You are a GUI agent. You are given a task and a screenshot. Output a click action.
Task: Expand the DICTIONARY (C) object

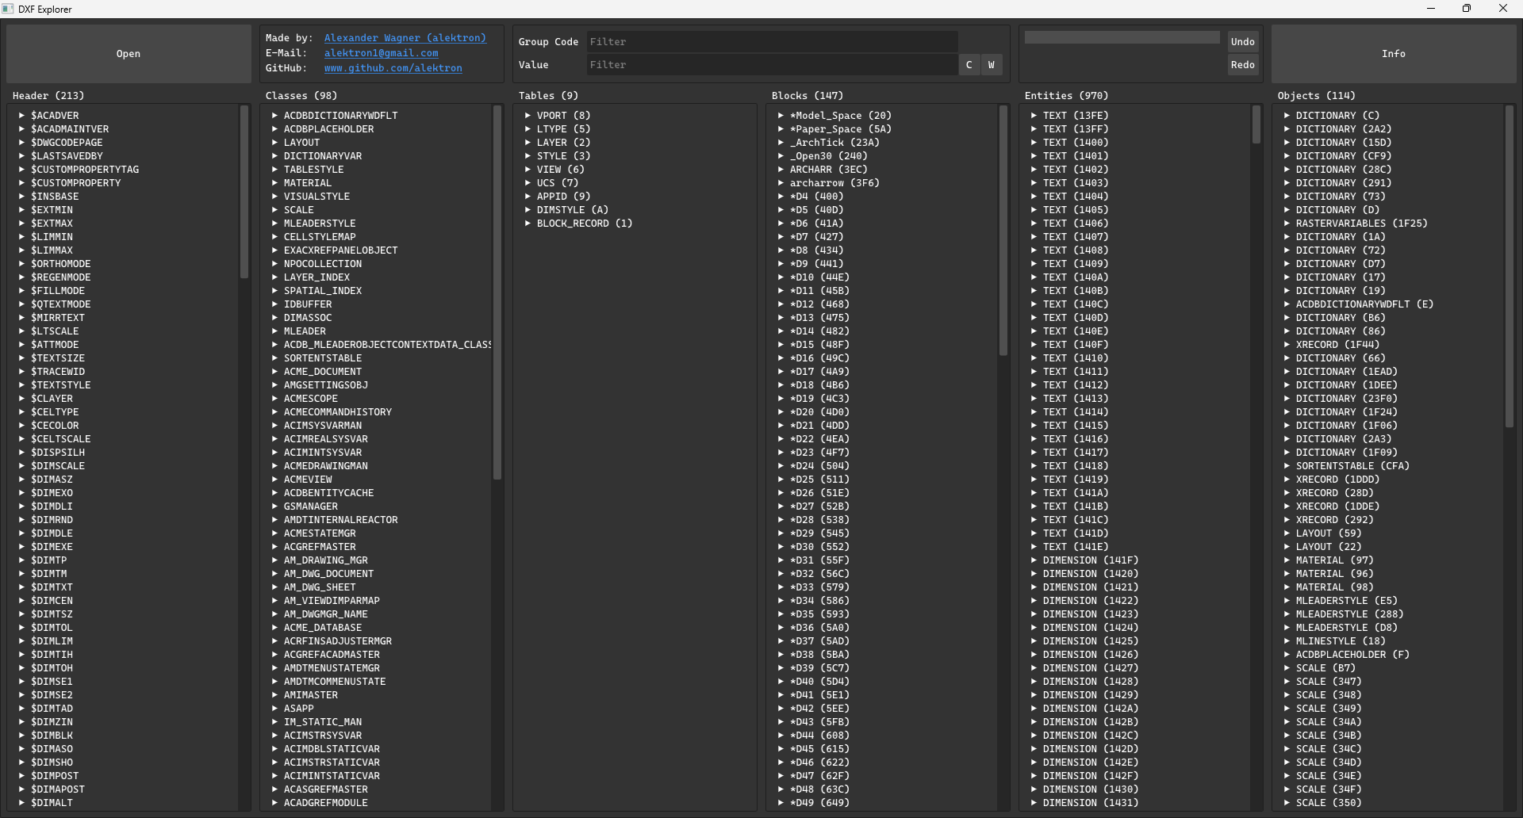(x=1287, y=116)
